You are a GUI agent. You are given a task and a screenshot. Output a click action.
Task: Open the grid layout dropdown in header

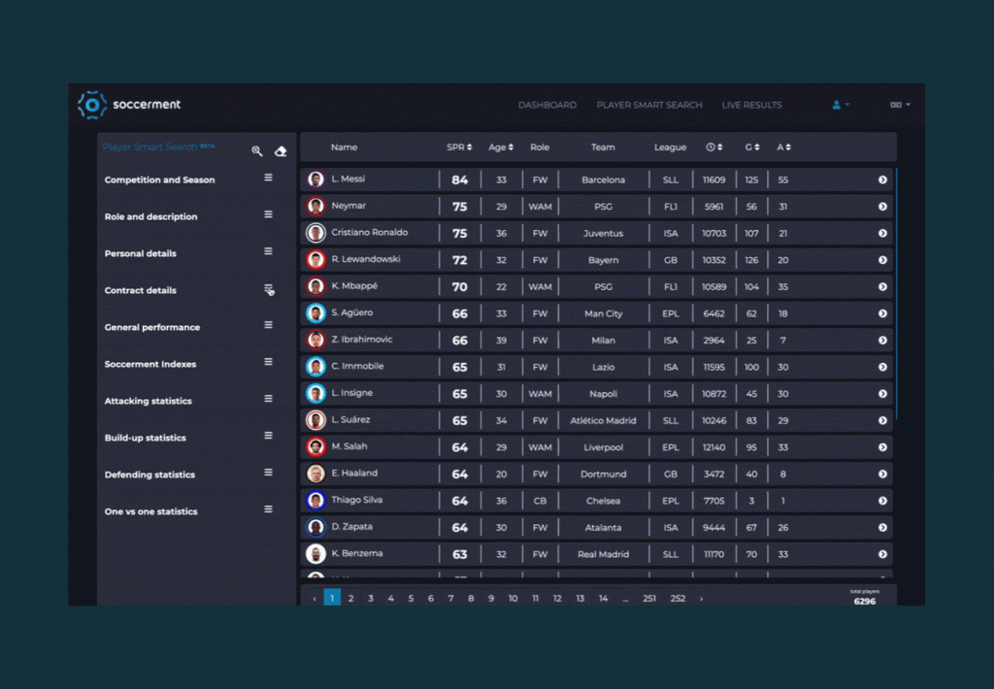coord(900,105)
